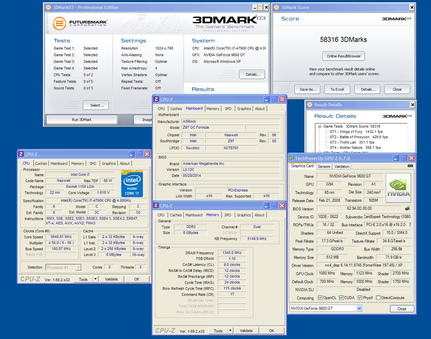Click the Intel Core i7 badge
Viewport: 431px width, 339px height.
coord(132,184)
